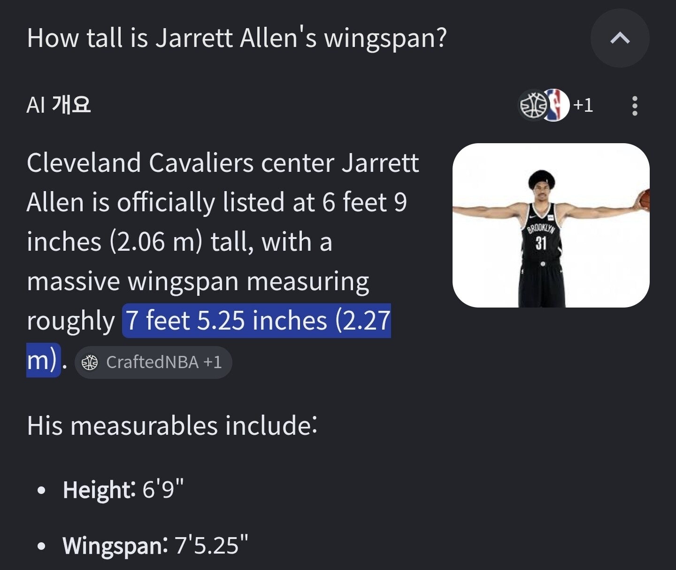The width and height of the screenshot is (676, 570).
Task: Tap the basketball in the player's hand
Action: 645,199
